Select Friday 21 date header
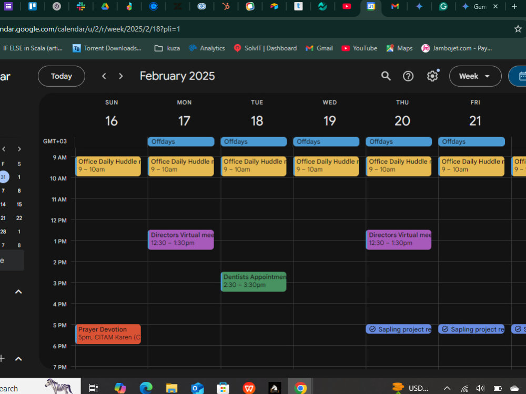Screen dimensions: 526x394 475,121
